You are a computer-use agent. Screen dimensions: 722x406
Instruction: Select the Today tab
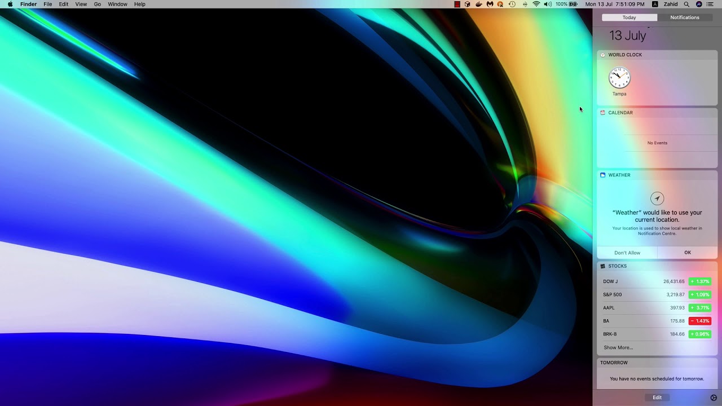(x=629, y=17)
